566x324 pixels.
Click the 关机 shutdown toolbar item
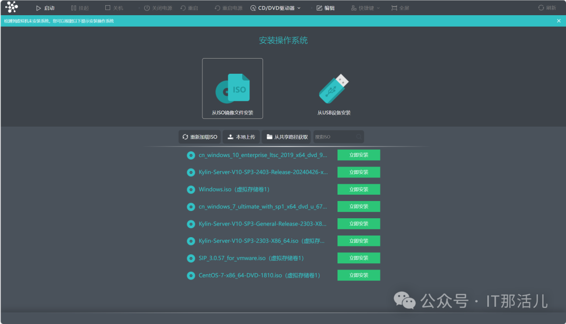point(114,8)
